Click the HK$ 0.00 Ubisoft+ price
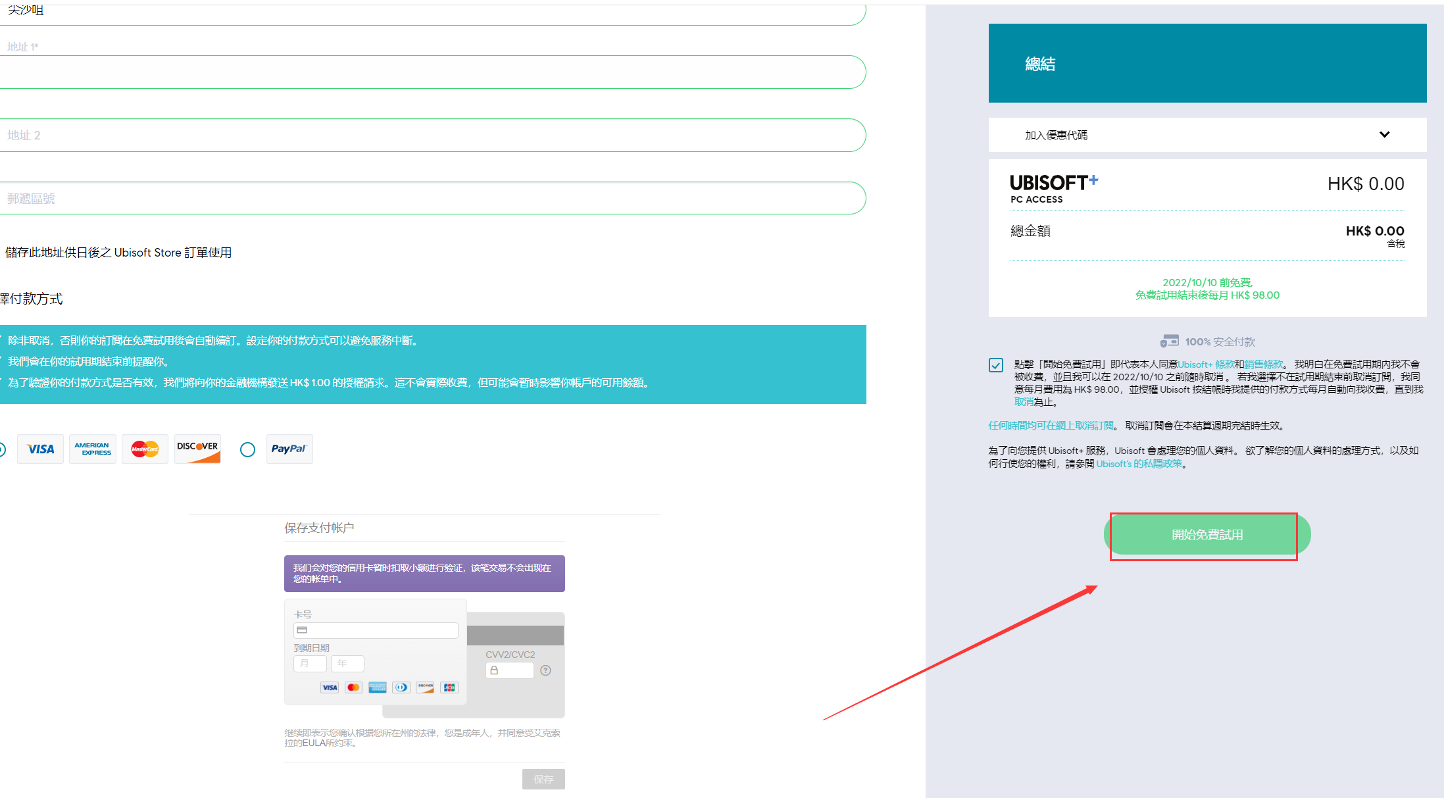The height and width of the screenshot is (798, 1444). [x=1366, y=184]
